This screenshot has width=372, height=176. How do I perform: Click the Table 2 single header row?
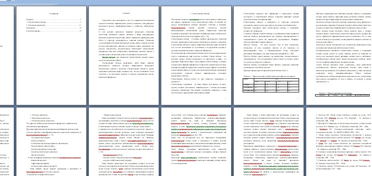[342, 96]
